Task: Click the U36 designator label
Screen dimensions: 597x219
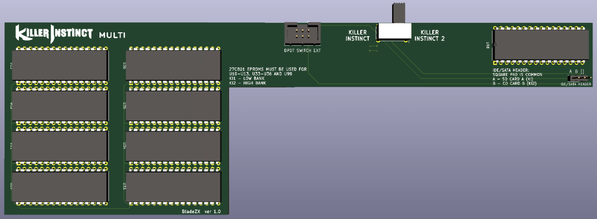Action: (x=124, y=65)
